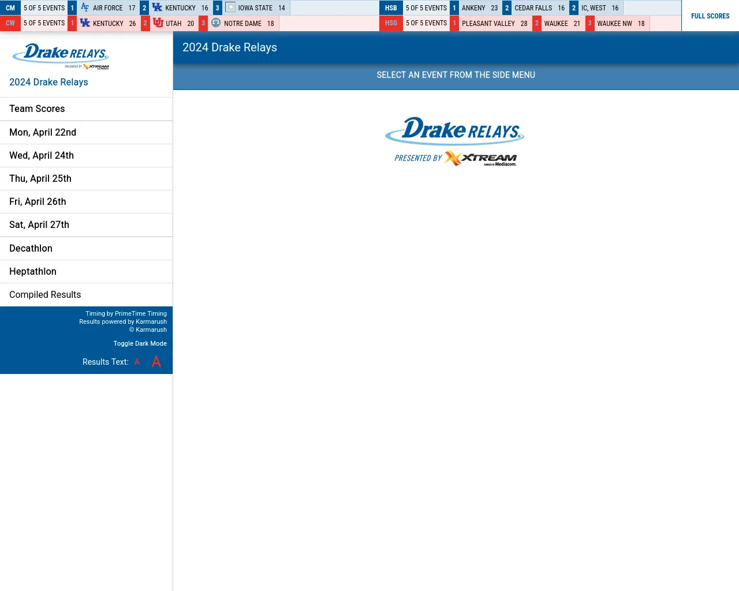Image resolution: width=739 pixels, height=591 pixels.
Task: Click Waukee NW score 18 entry
Action: (x=621, y=23)
